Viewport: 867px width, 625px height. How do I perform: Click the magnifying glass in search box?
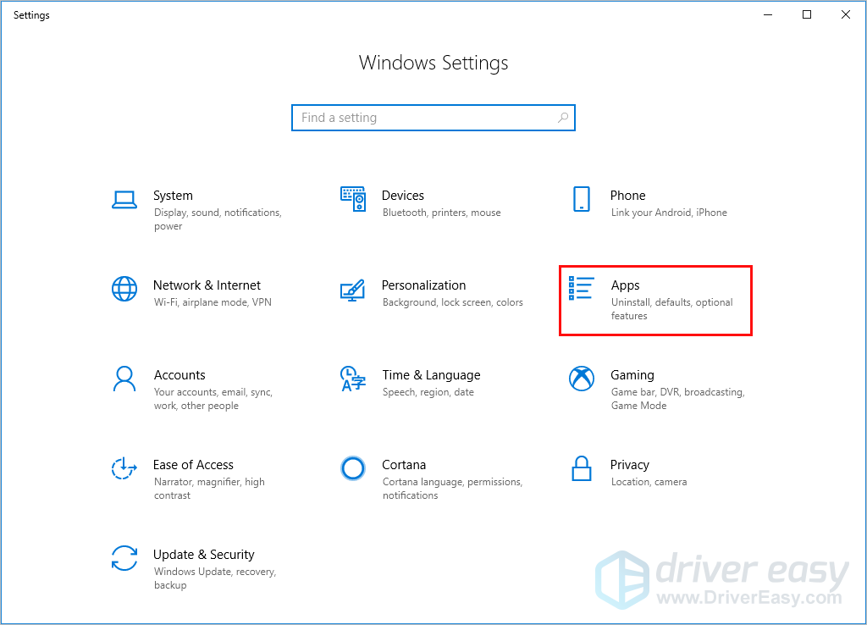[x=563, y=118]
